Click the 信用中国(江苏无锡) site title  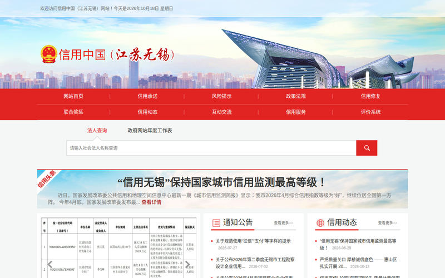[116, 54]
